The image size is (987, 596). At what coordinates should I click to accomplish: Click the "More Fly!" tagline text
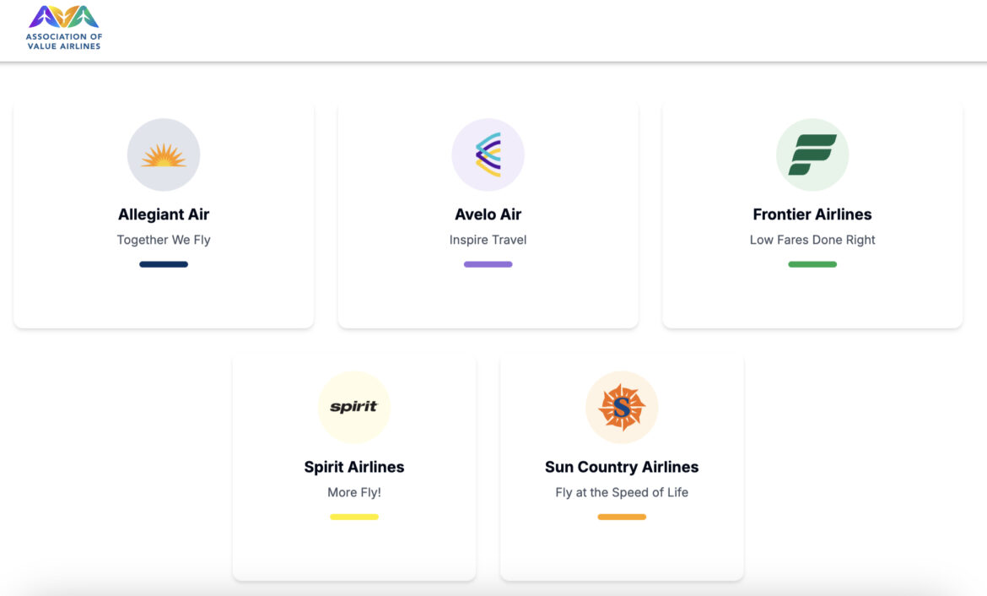click(354, 492)
